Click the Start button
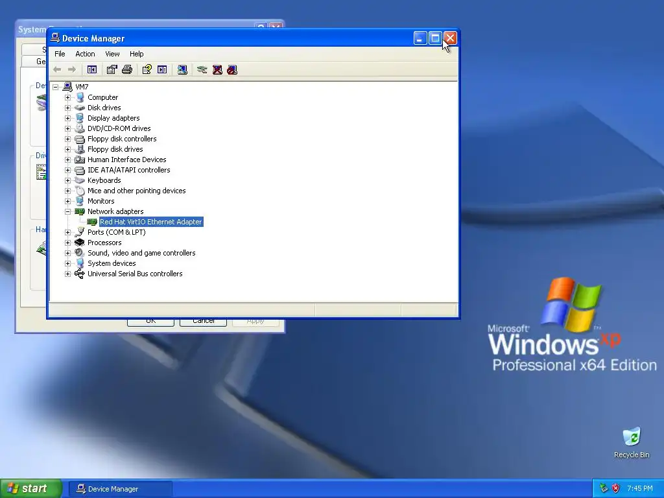 pyautogui.click(x=31, y=489)
